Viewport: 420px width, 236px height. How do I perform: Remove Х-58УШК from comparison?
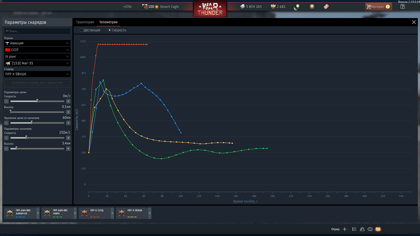coord(150,213)
